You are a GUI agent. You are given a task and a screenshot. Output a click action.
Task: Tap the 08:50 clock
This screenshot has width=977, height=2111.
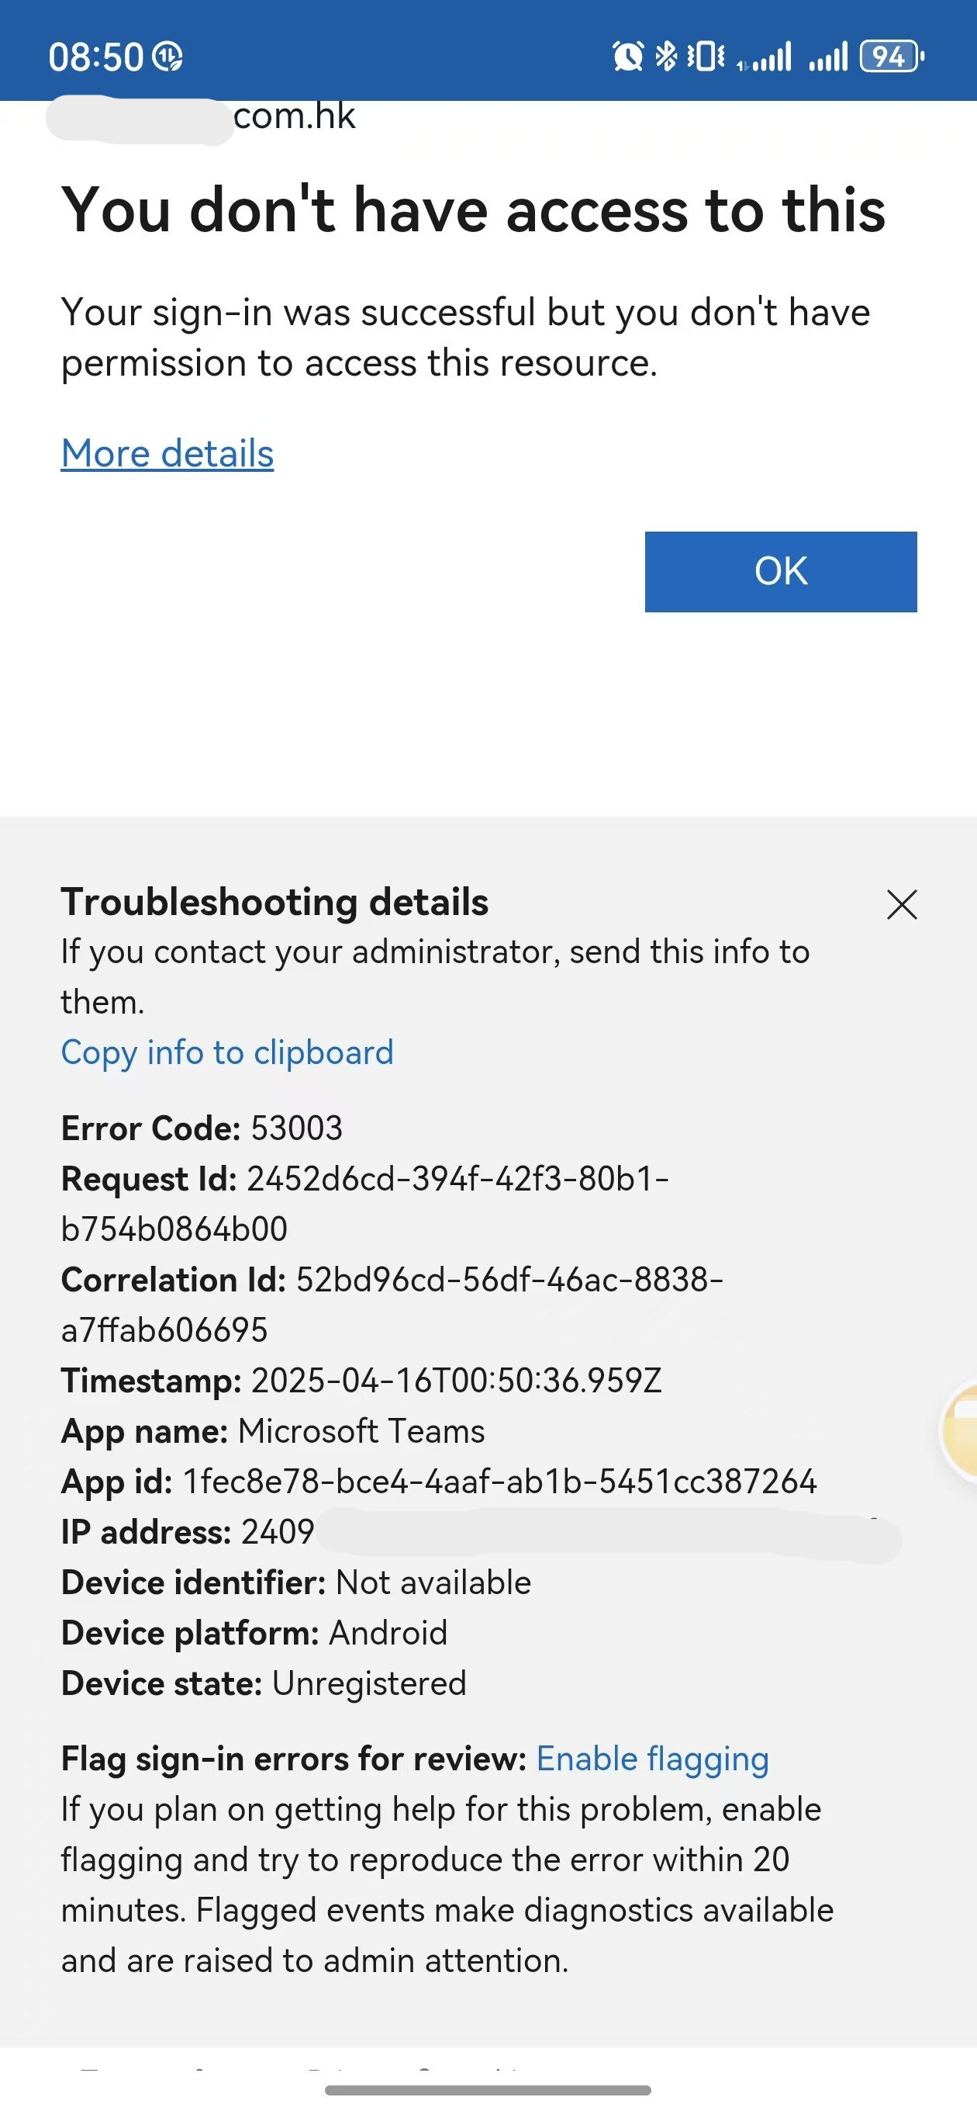(96, 57)
